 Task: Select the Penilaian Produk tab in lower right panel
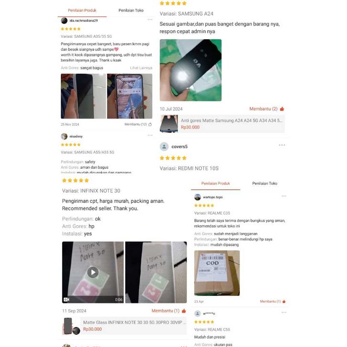point(216,184)
